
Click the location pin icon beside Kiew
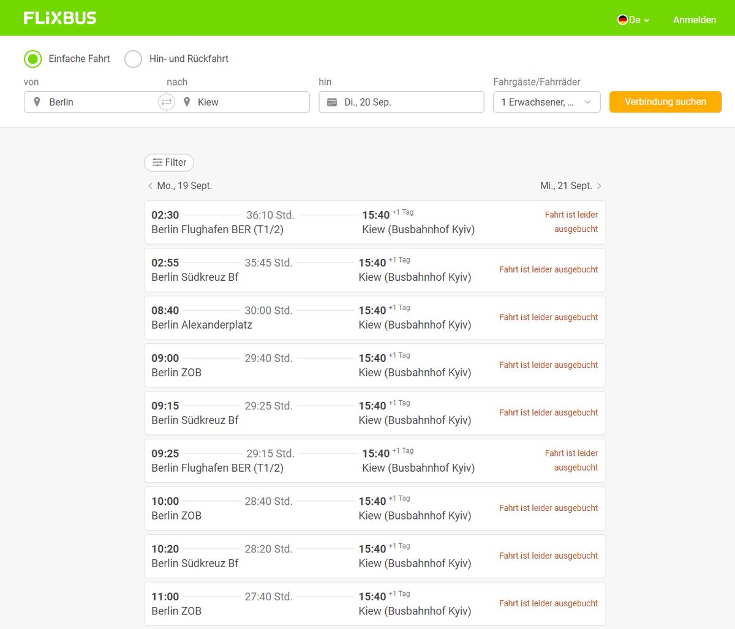(187, 102)
